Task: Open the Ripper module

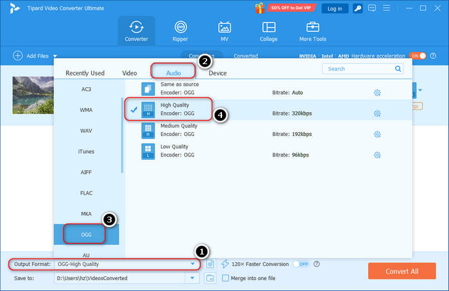Action: [x=180, y=31]
